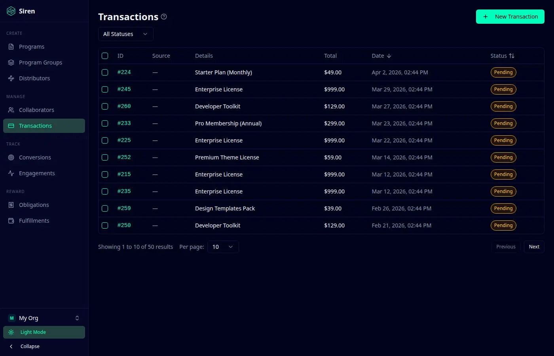Click the left chevron Collapse icon

coord(11,347)
